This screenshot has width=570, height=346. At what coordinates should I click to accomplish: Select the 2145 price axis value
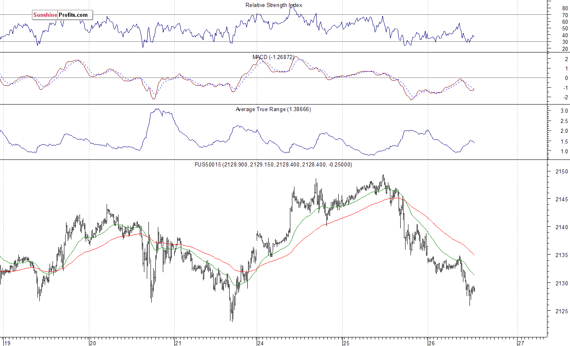point(561,199)
